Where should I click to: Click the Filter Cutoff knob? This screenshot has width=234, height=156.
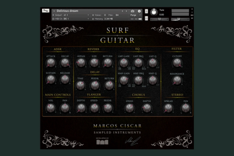pyautogui.click(x=177, y=63)
